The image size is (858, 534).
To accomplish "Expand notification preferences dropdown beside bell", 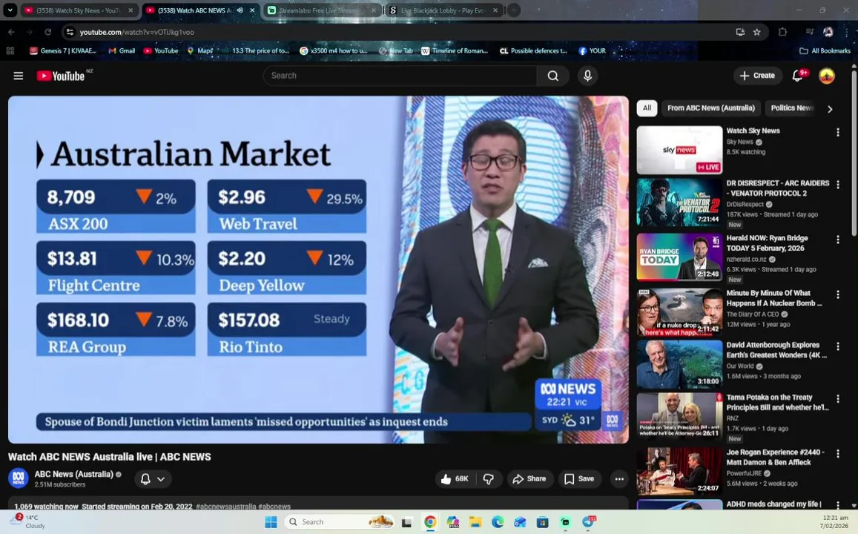I will (x=161, y=478).
